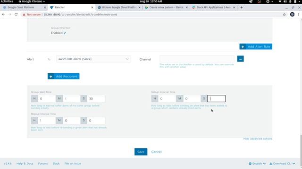This screenshot has height=169, width=302.
Task: Open the Forums footer link
Action: [x=43, y=164]
